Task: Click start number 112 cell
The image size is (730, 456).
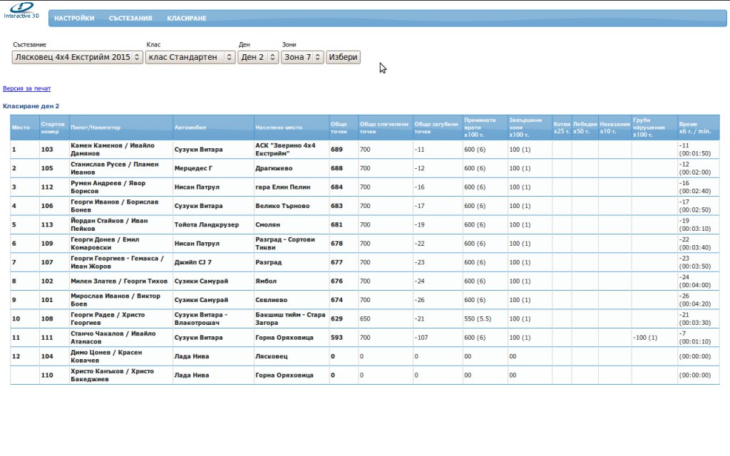Action: point(54,187)
